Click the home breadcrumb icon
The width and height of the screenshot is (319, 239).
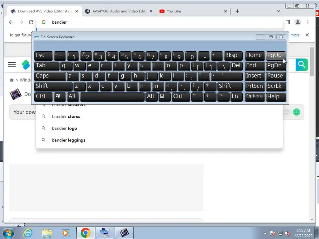pos(12,80)
